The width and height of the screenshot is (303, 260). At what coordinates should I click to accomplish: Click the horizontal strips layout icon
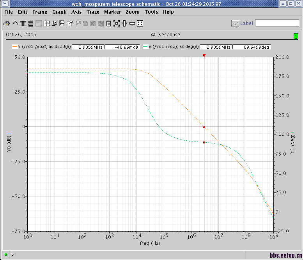[x=31, y=23]
